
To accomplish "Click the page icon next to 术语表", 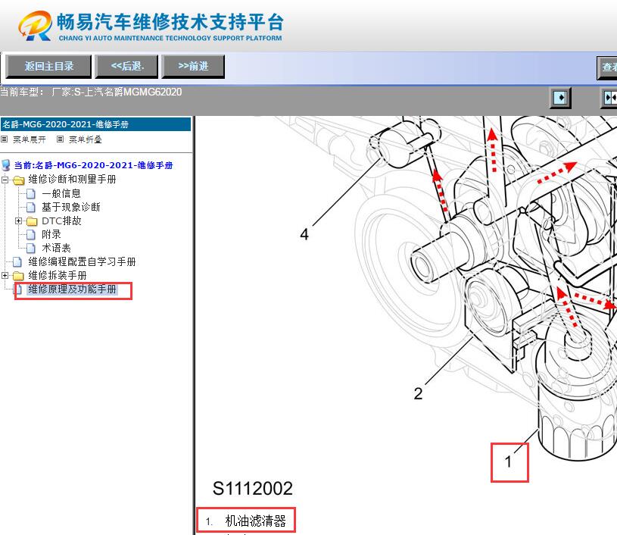I will tap(31, 249).
